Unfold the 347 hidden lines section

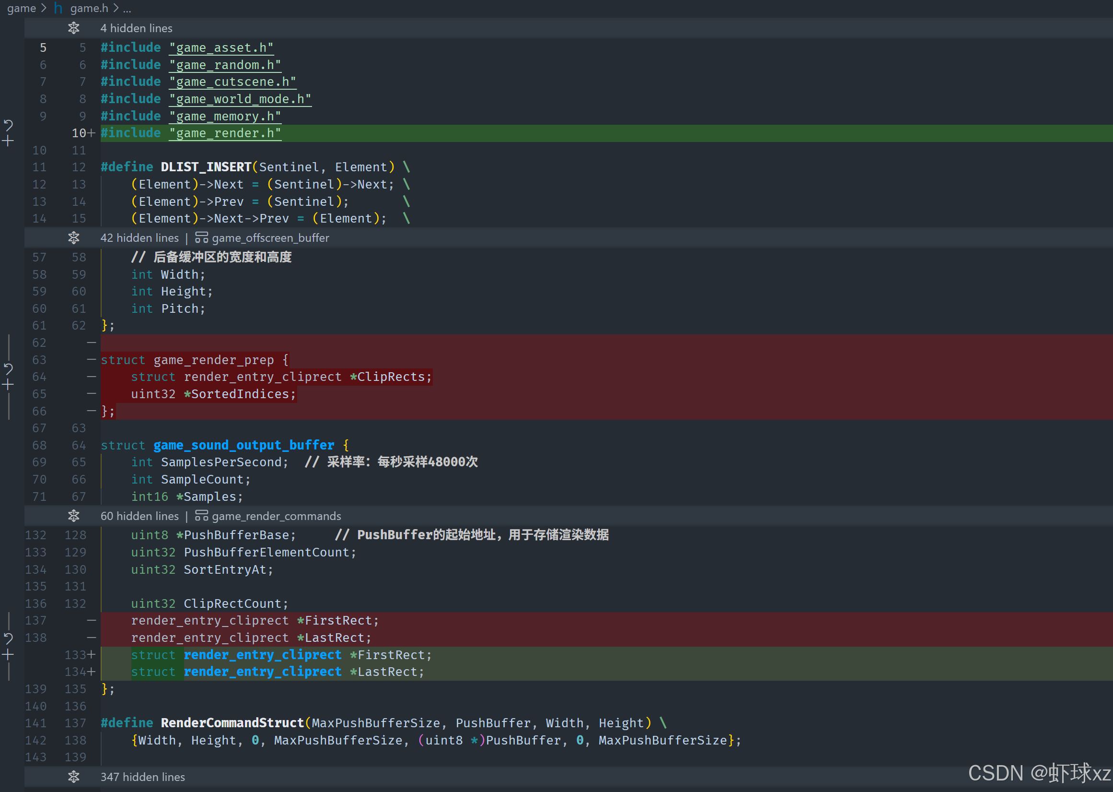74,777
